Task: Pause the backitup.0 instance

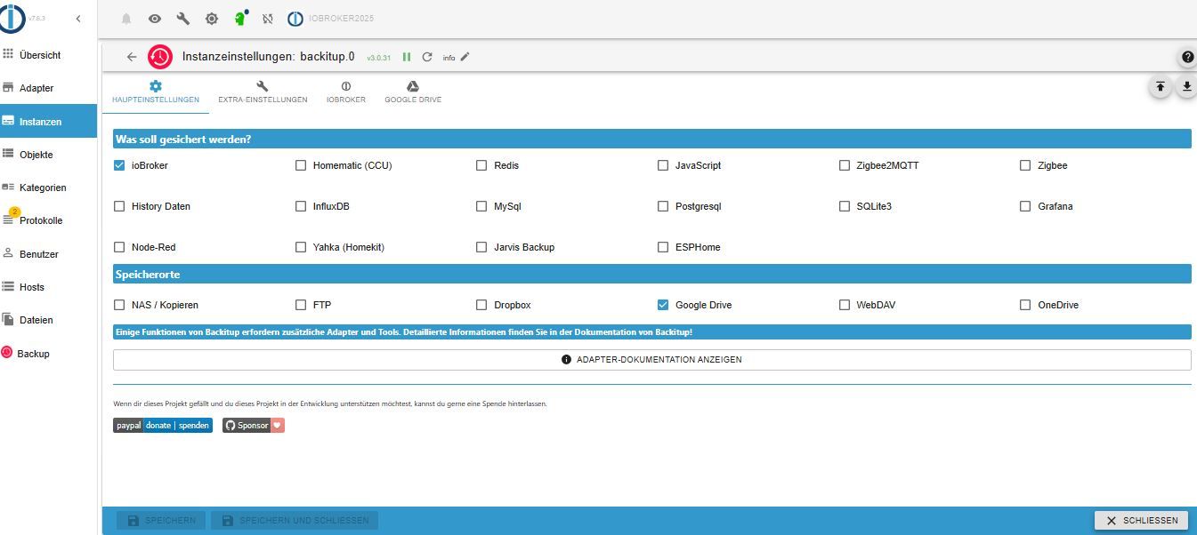Action: point(407,57)
